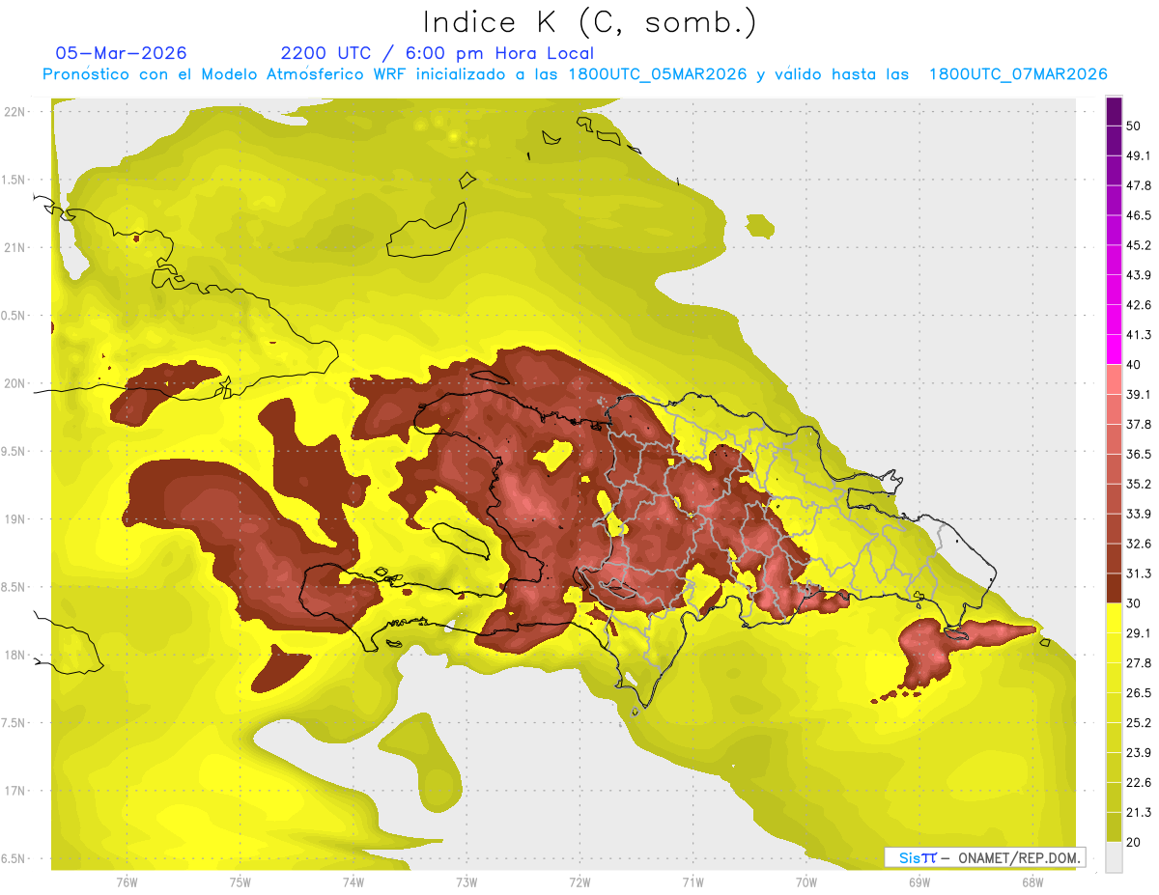Image resolution: width=1159 pixels, height=895 pixels.
Task: Select the '75W' longitude label
Action: tap(240, 882)
